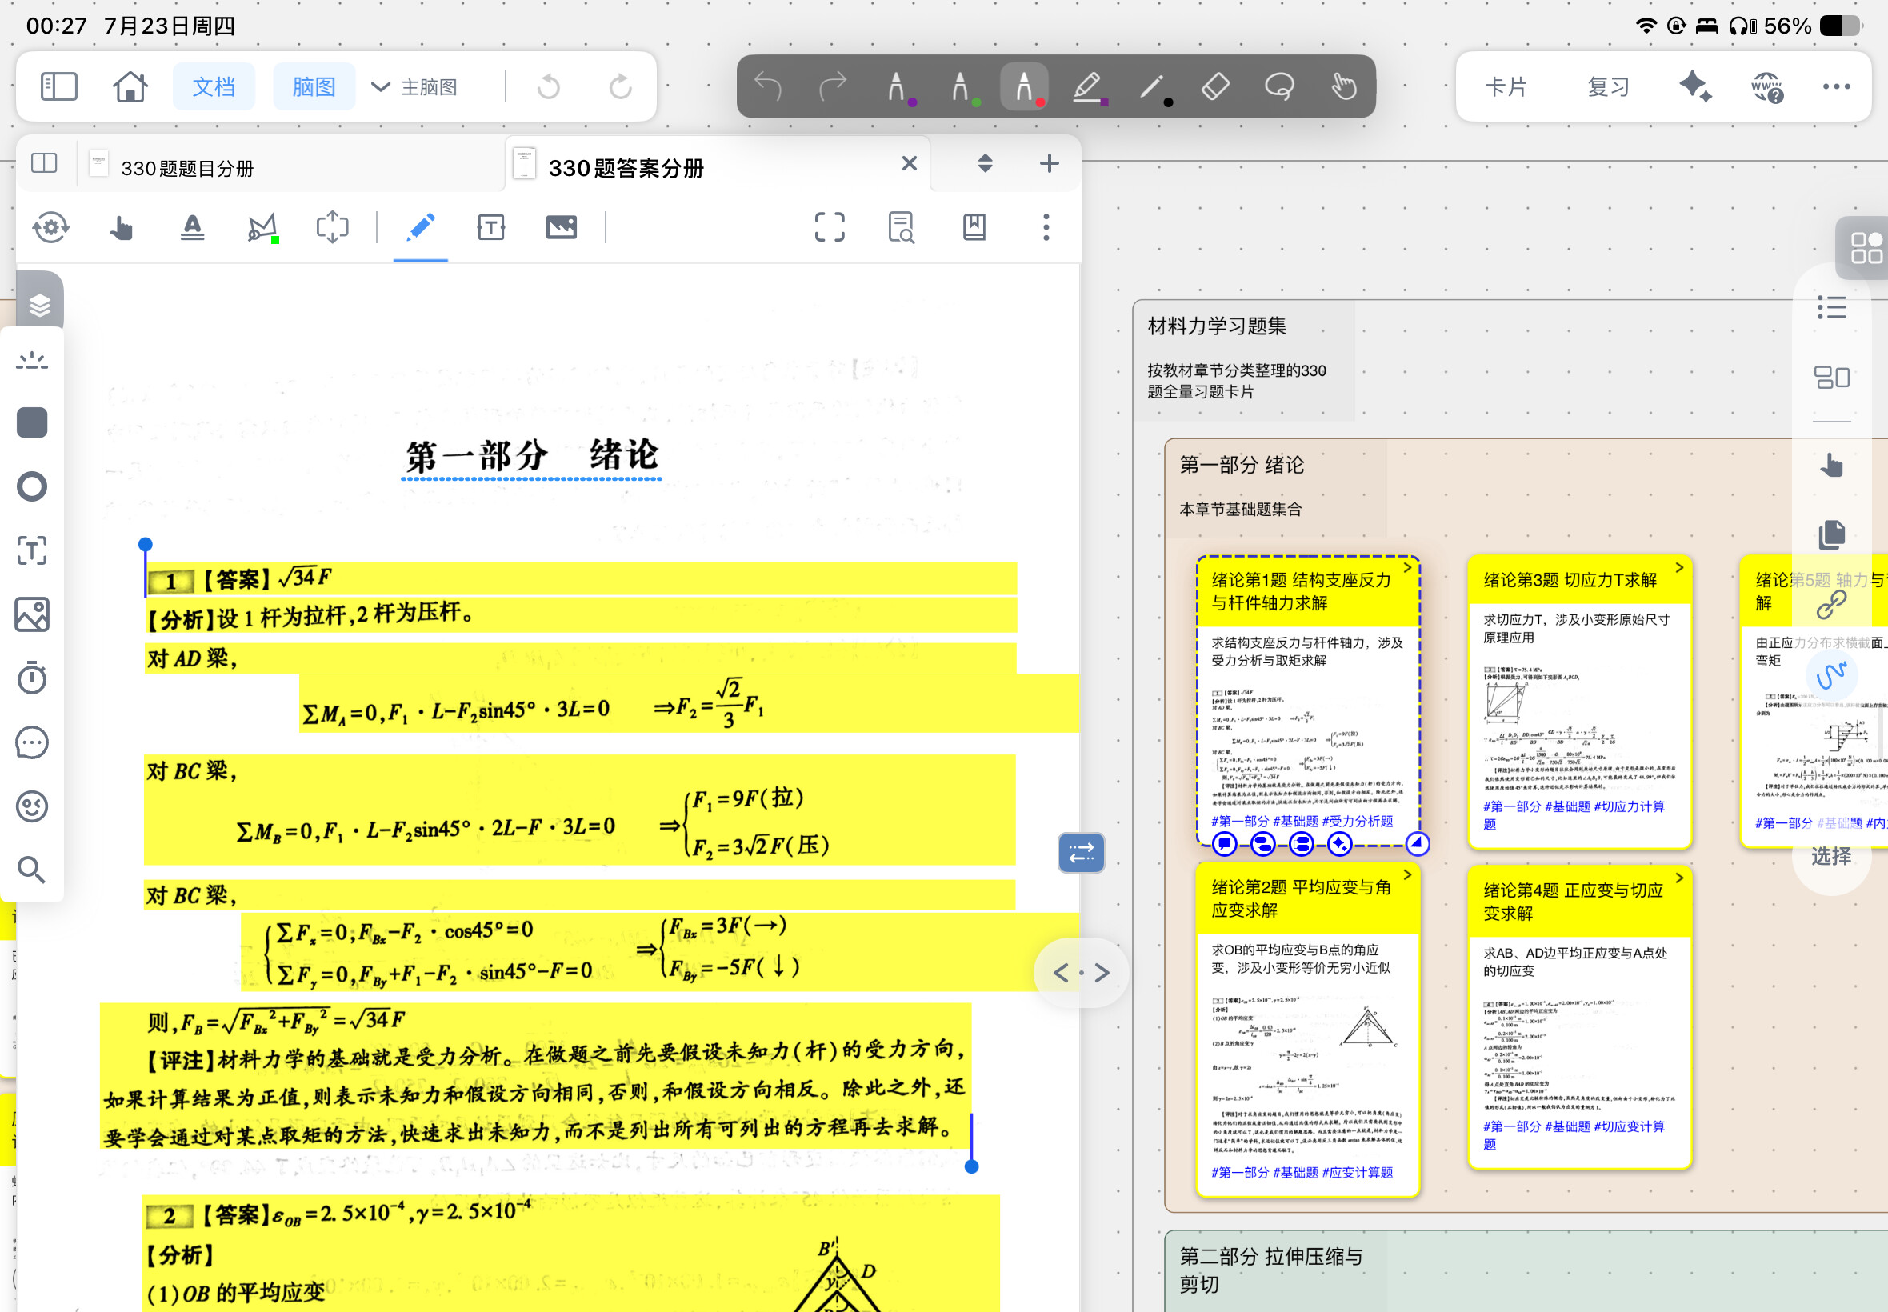1888x1312 pixels.
Task: Click the 复习 button
Action: coord(1608,87)
